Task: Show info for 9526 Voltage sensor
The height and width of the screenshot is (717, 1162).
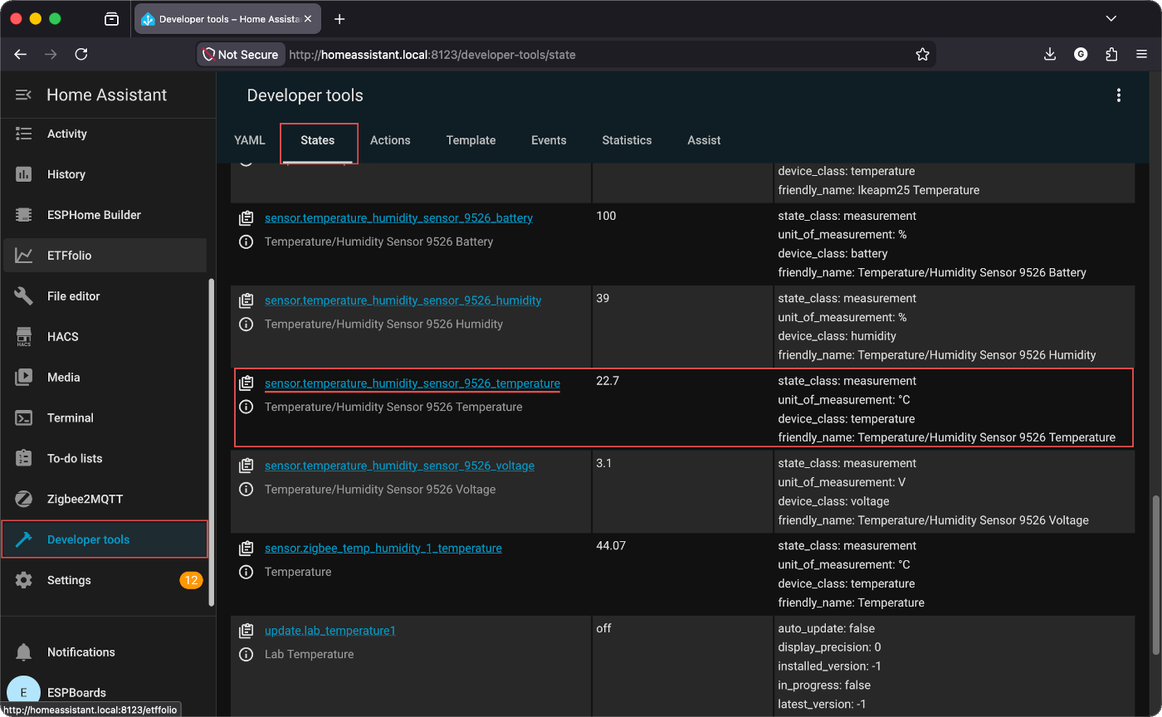Action: [x=246, y=490]
